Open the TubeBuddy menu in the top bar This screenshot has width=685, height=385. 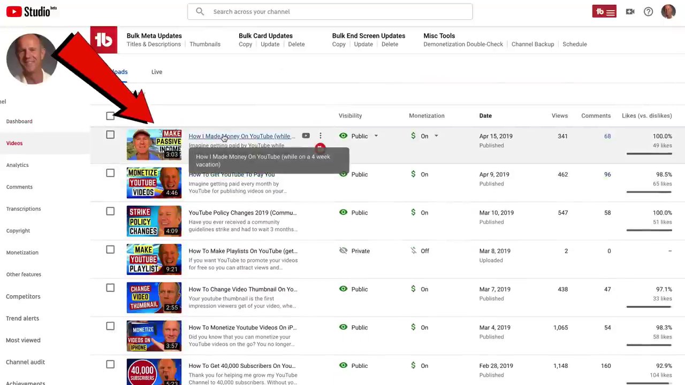point(604,11)
